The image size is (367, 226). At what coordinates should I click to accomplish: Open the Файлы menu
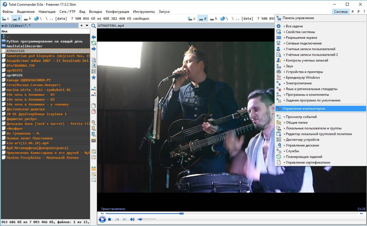click(8, 12)
